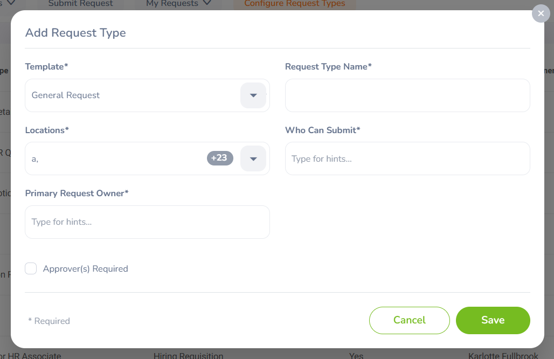This screenshot has width=554, height=359.
Task: Click the chevron at top-left edge
Action: (x=10, y=3)
